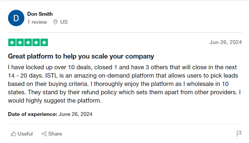Open the "Great platform to help you scale" title
Viewport: 249px width, 143px height.
tap(81, 56)
